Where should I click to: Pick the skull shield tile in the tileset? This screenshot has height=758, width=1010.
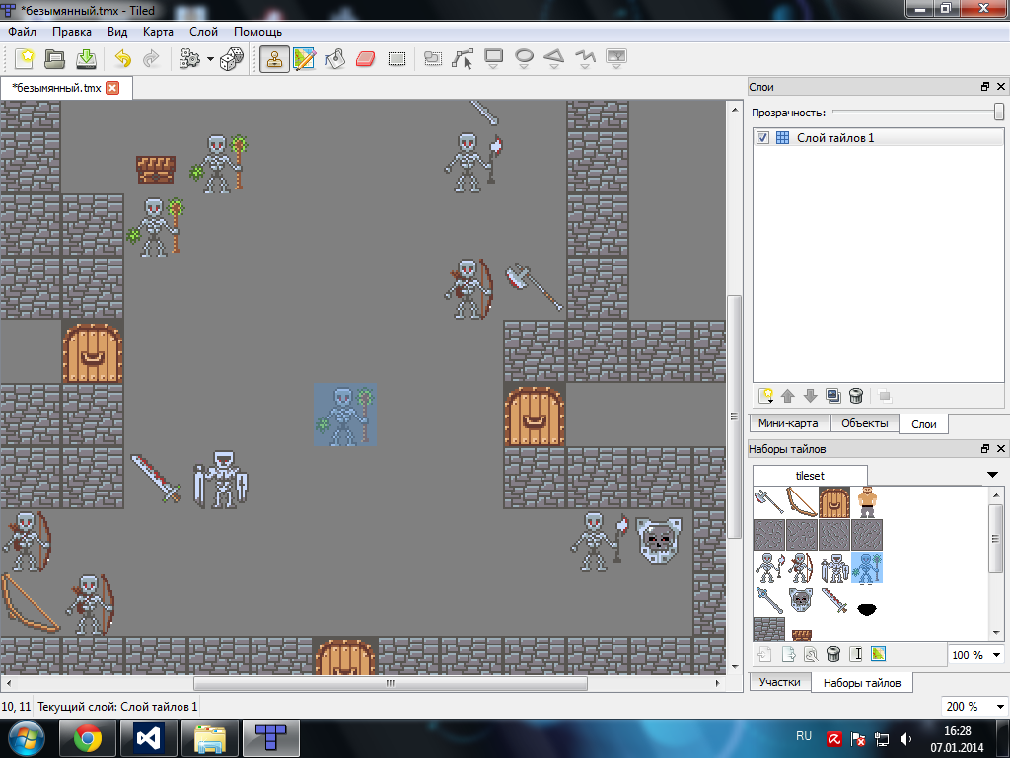coord(801,601)
